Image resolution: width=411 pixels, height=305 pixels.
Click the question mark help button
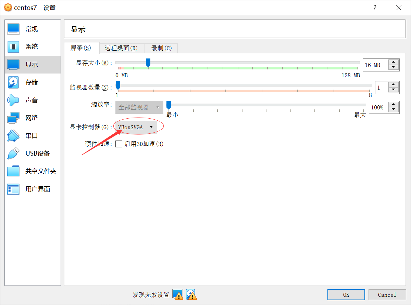(x=375, y=8)
